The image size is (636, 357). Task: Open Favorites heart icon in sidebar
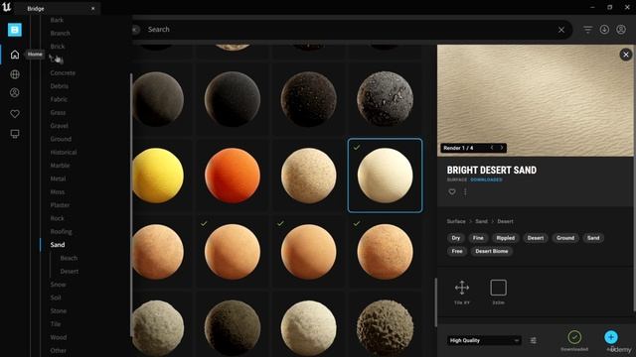click(x=15, y=114)
